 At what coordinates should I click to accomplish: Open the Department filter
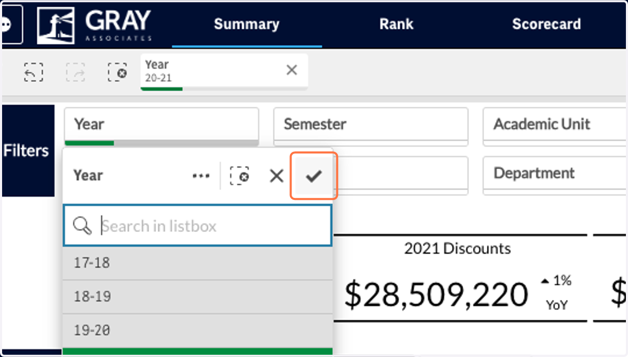coord(555,175)
